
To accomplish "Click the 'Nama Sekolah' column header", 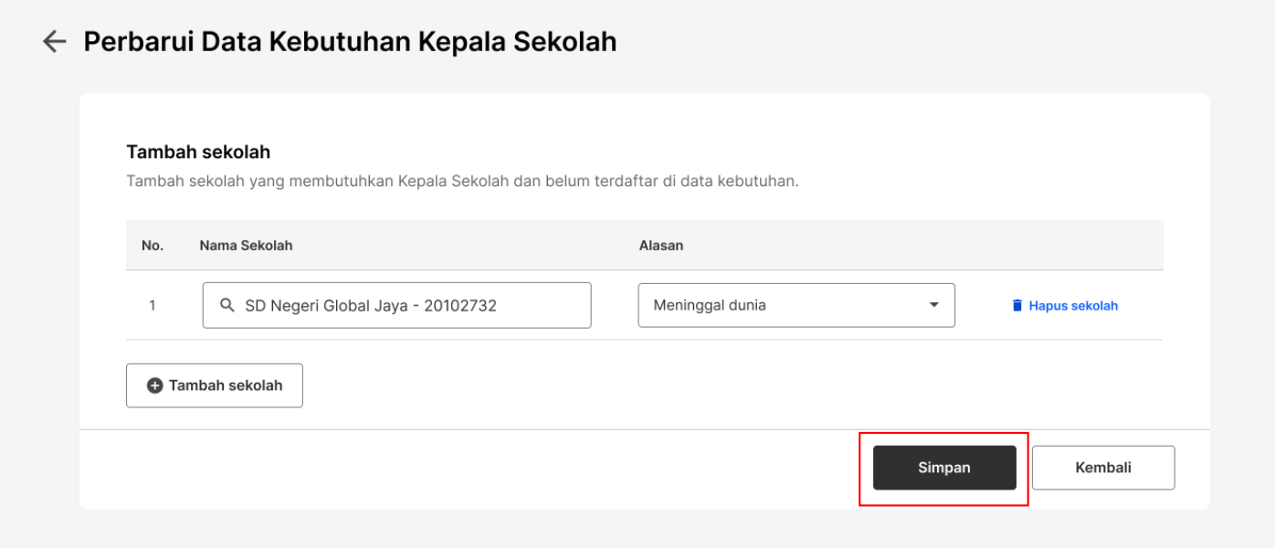I will (246, 246).
